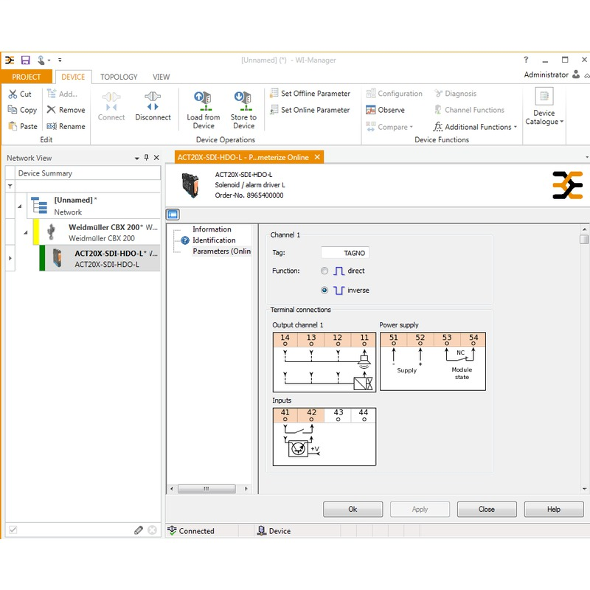The height and width of the screenshot is (590, 590).
Task: Open the Help question mark icon
Action: (x=526, y=60)
